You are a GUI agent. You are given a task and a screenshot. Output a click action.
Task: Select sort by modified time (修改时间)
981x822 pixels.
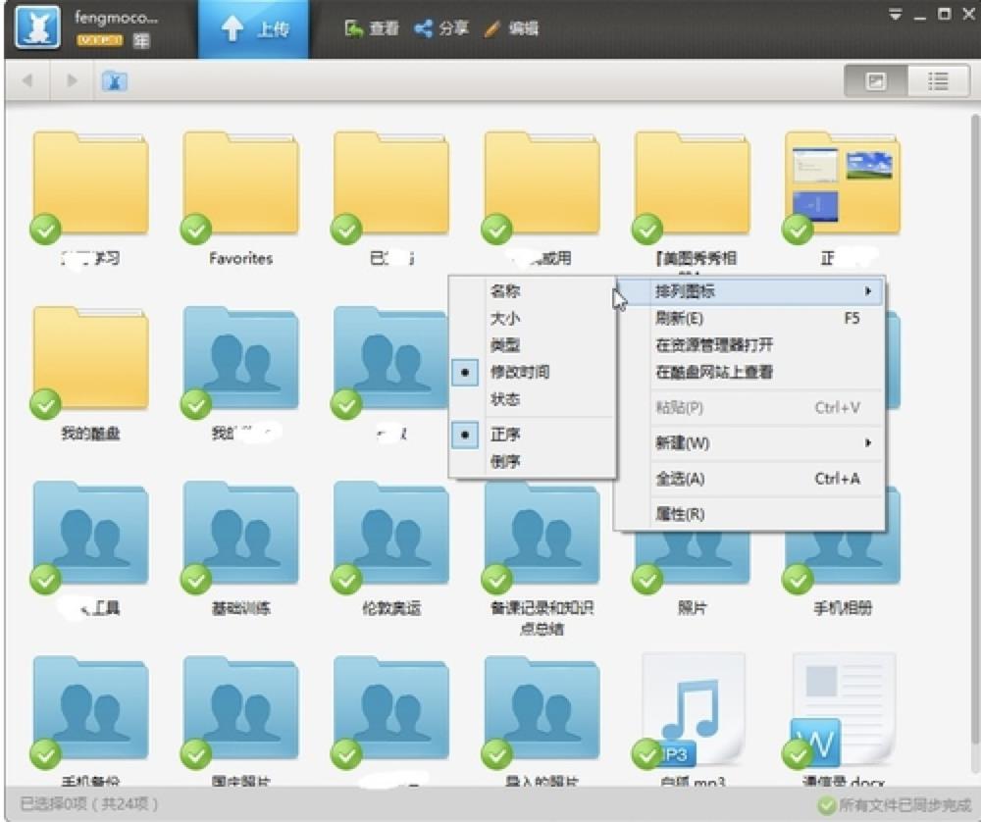pyautogui.click(x=520, y=373)
